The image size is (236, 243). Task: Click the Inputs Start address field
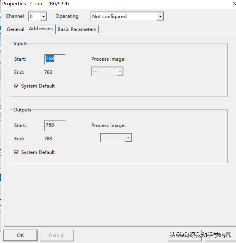tap(55, 59)
